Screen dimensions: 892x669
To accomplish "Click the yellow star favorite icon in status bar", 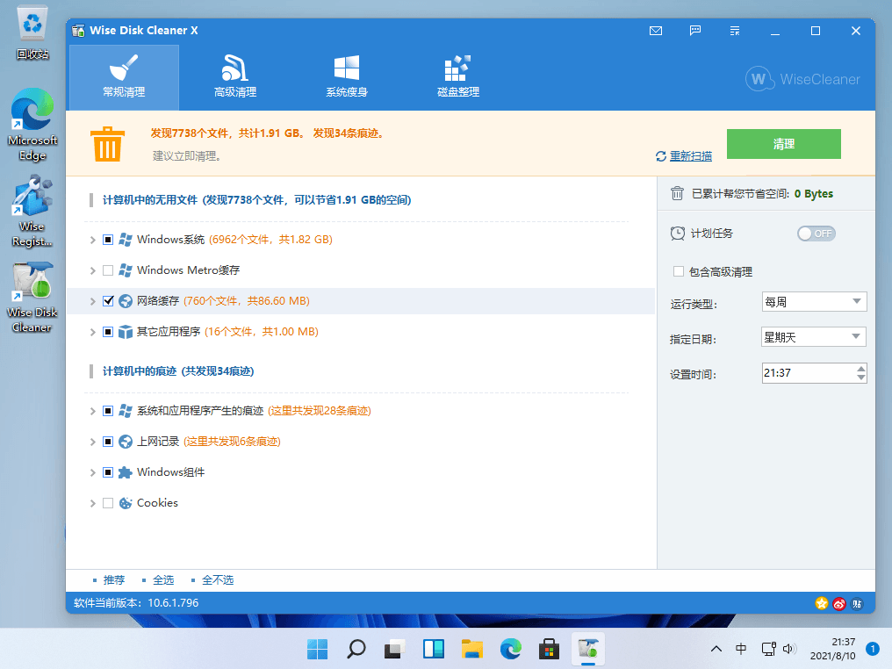I will click(822, 603).
